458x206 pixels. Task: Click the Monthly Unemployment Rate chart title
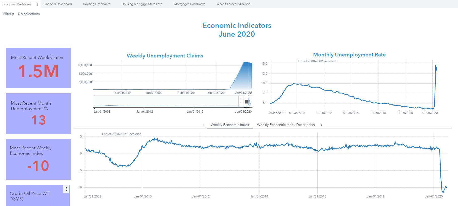coord(349,55)
